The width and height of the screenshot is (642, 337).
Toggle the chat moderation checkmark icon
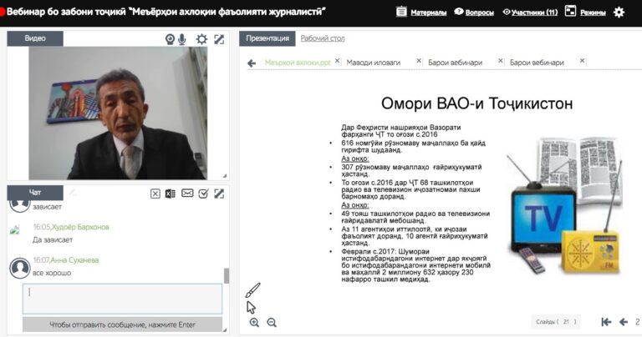coord(203,194)
